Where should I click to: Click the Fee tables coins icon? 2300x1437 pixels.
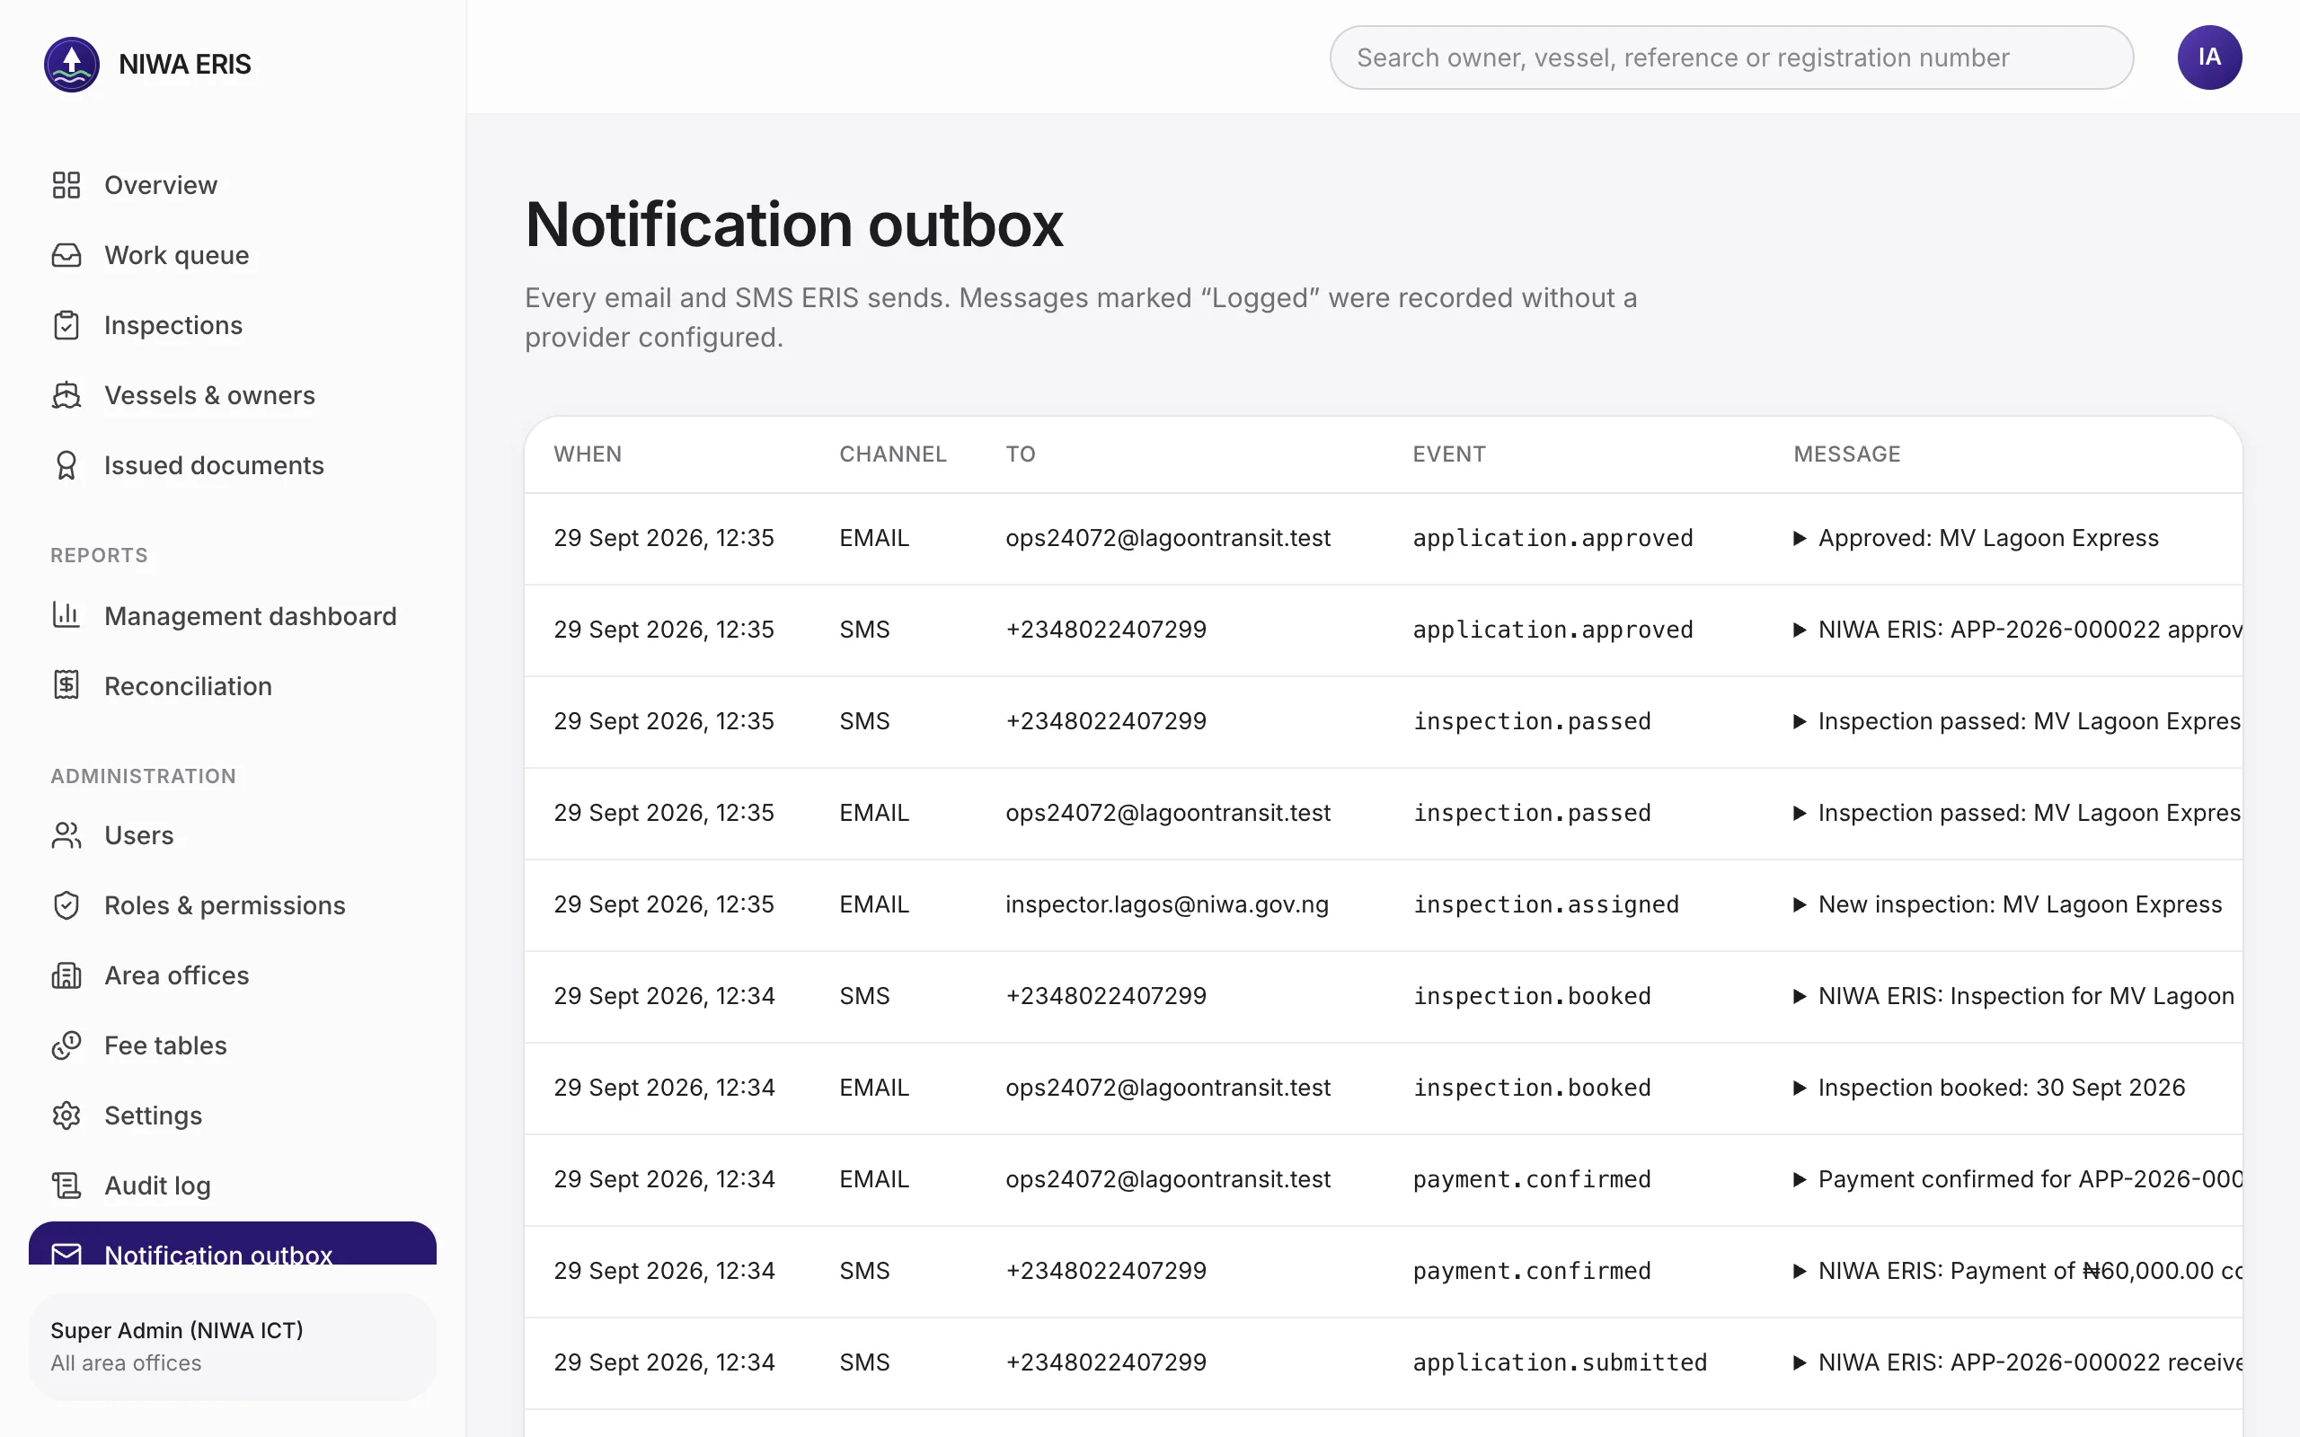tap(66, 1045)
